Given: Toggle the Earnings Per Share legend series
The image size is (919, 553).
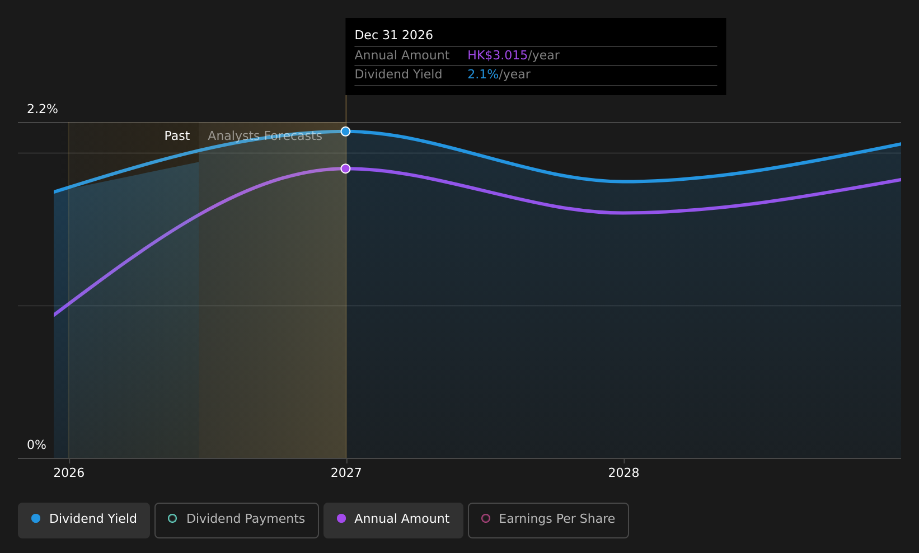Looking at the screenshot, I should [548, 520].
